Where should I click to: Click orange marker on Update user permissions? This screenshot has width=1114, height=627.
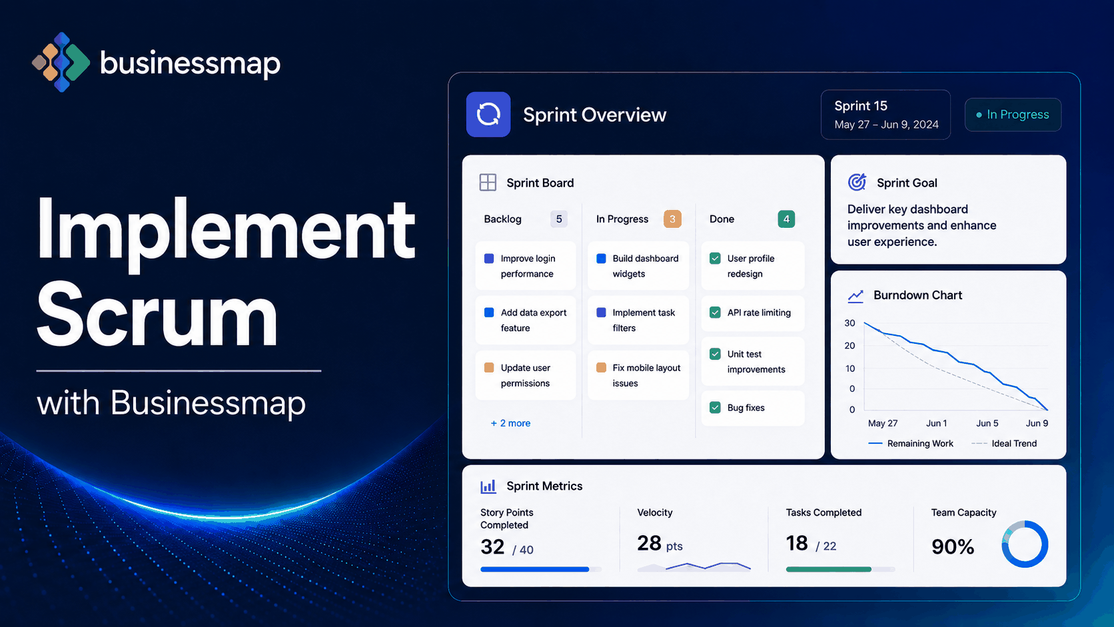tap(489, 368)
